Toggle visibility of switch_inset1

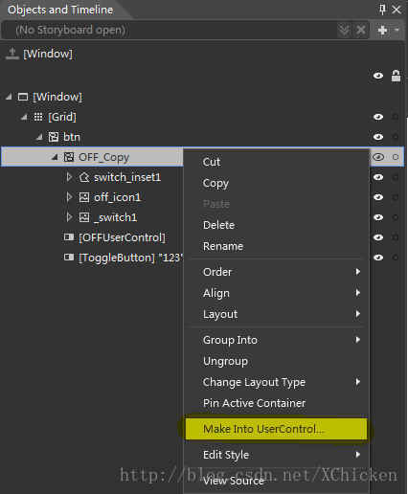378,177
